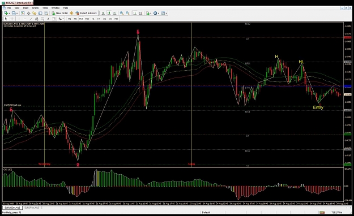
Task: Select the standard Cursor tool
Action: coord(6,19)
